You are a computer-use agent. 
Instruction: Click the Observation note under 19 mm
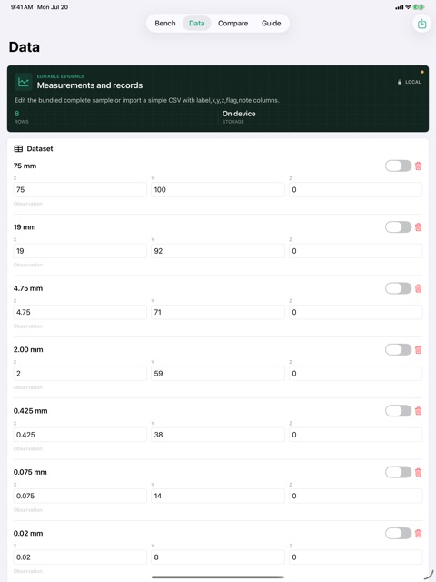[x=28, y=265]
